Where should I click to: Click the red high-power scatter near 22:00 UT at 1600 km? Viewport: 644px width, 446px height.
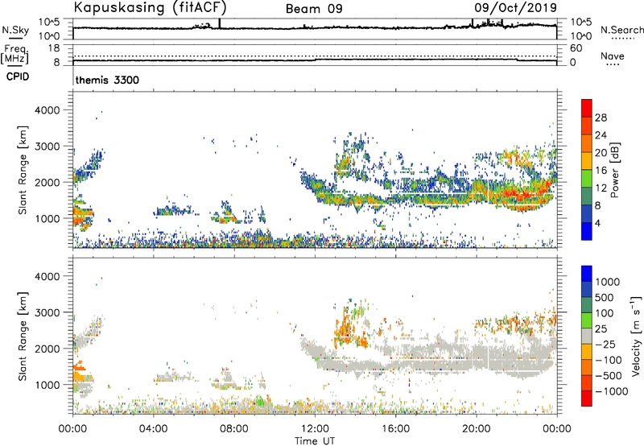click(518, 193)
